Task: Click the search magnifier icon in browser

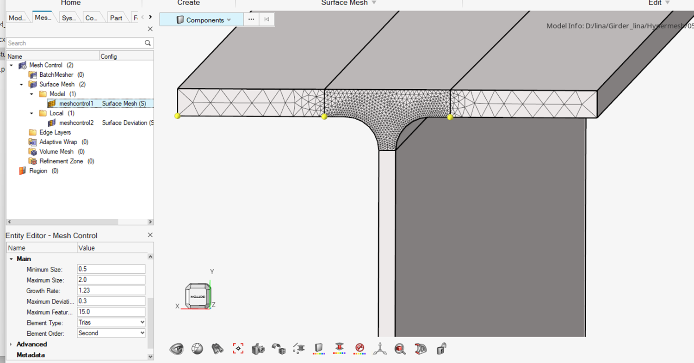Action: 148,43
